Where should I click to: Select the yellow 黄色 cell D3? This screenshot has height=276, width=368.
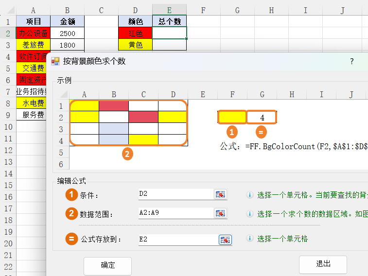[135, 45]
